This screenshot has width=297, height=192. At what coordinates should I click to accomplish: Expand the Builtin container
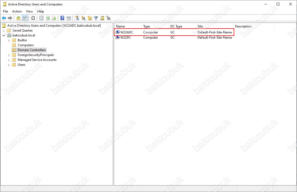pyautogui.click(x=9, y=40)
